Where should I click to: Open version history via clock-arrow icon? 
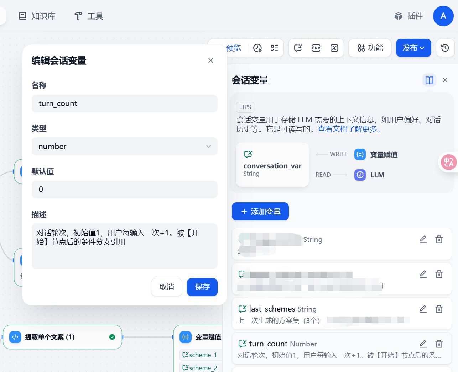coord(445,48)
